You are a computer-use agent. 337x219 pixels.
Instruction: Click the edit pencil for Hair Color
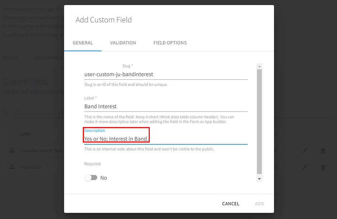pyautogui.click(x=305, y=167)
